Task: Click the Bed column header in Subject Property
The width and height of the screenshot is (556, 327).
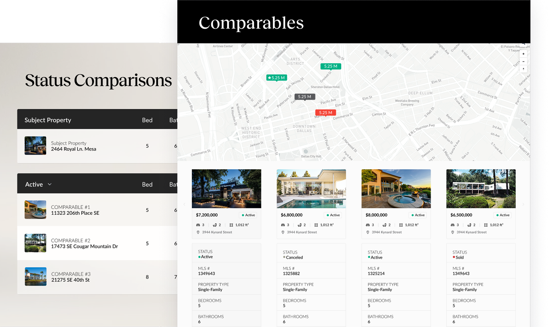Action: pyautogui.click(x=147, y=120)
